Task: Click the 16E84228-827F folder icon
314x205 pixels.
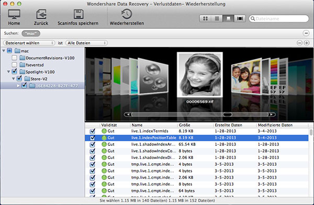Action: 32,86
